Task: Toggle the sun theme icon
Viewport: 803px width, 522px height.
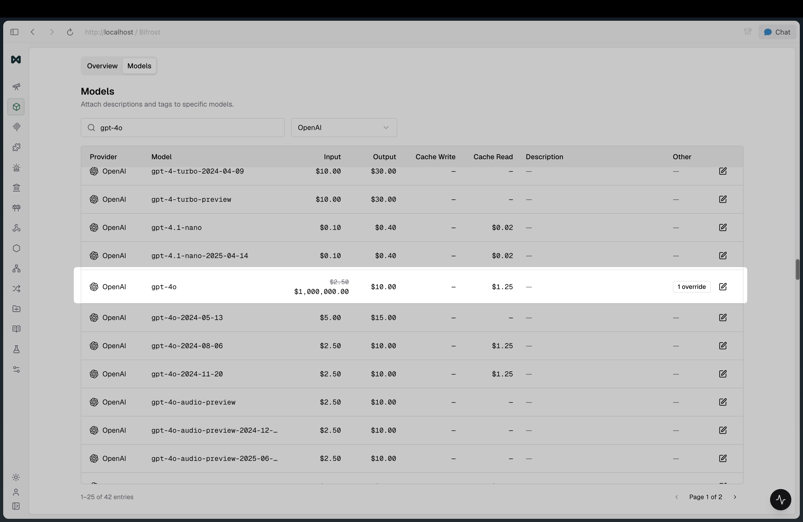Action: click(16, 477)
